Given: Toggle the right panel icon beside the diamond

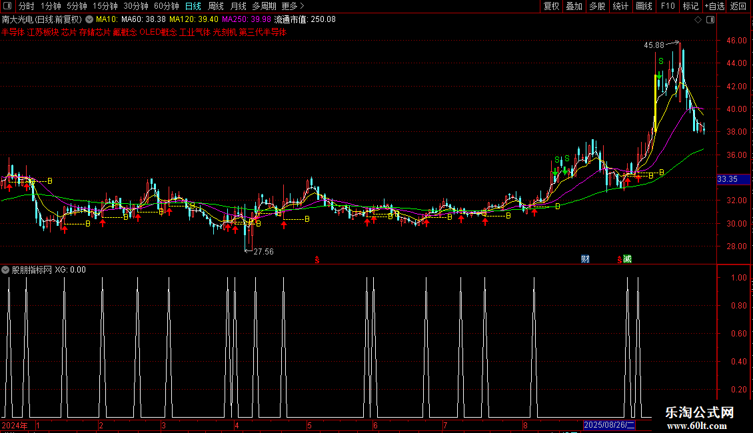Looking at the screenshot, I should [710, 20].
